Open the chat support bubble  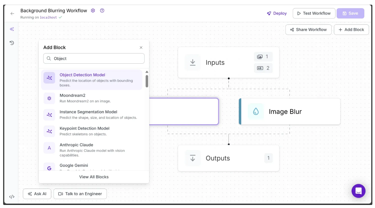click(x=358, y=191)
